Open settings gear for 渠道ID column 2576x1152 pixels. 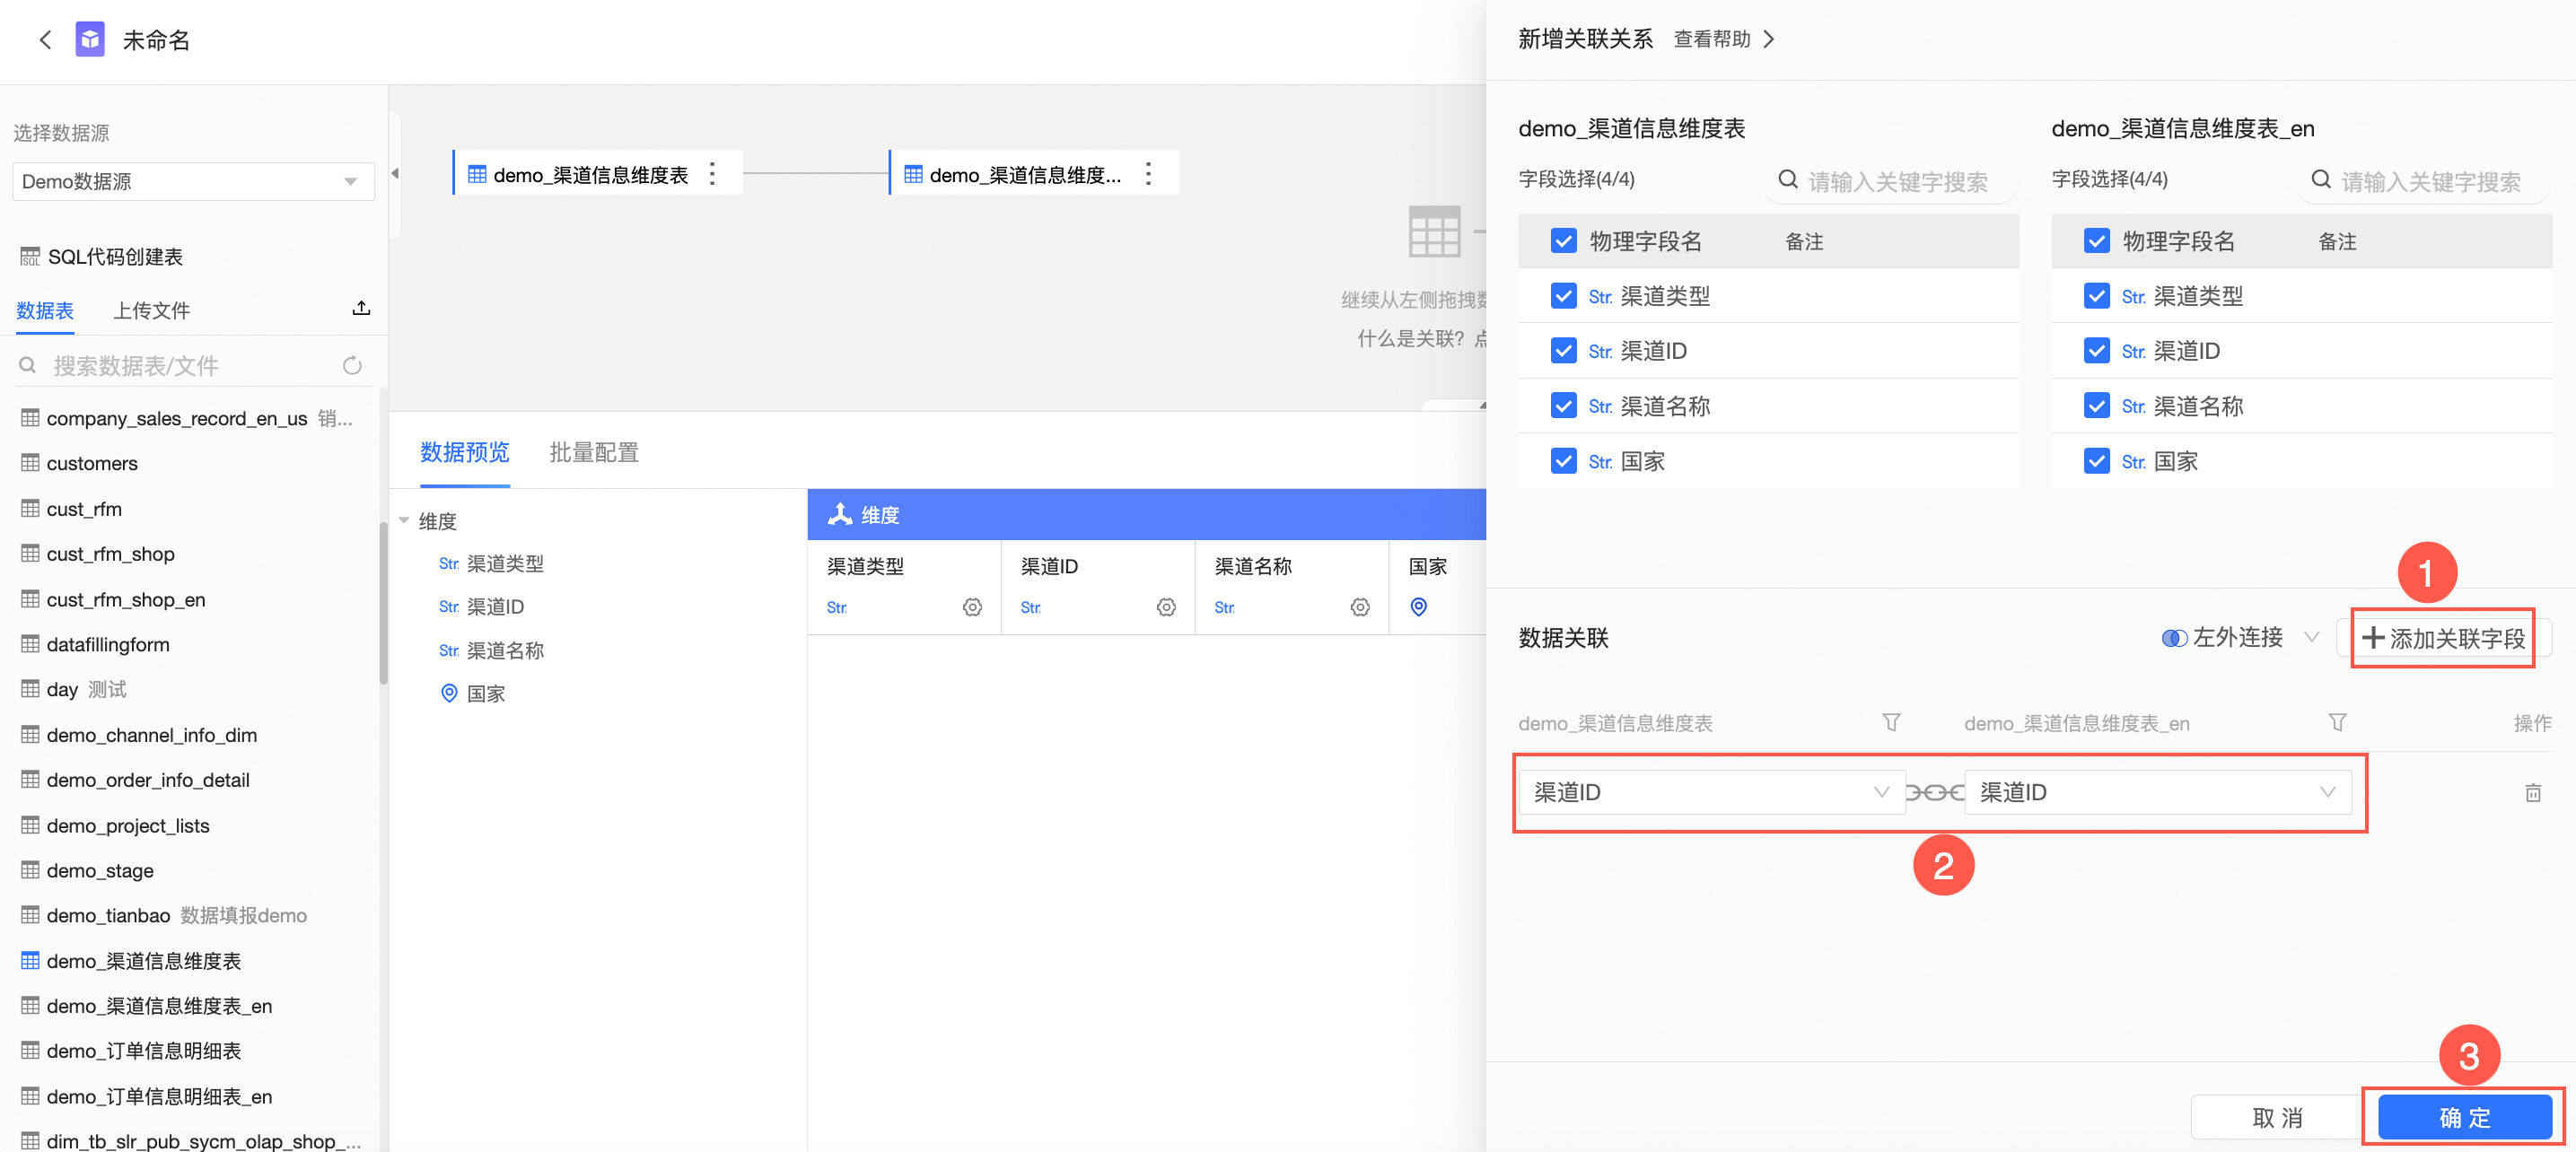tap(1166, 607)
